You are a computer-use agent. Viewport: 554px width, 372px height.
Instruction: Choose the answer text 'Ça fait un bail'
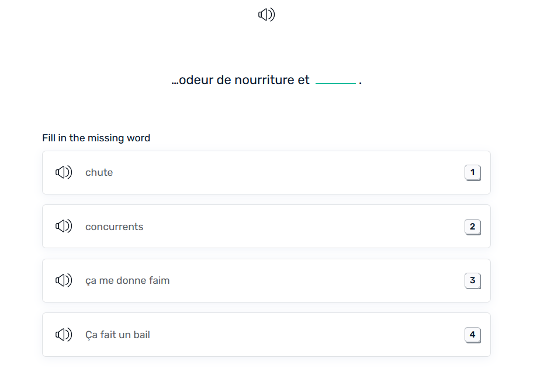(117, 335)
